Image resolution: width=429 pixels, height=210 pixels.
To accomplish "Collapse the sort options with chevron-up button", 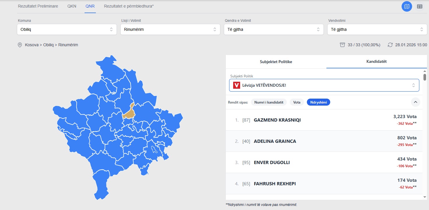I will (x=415, y=102).
